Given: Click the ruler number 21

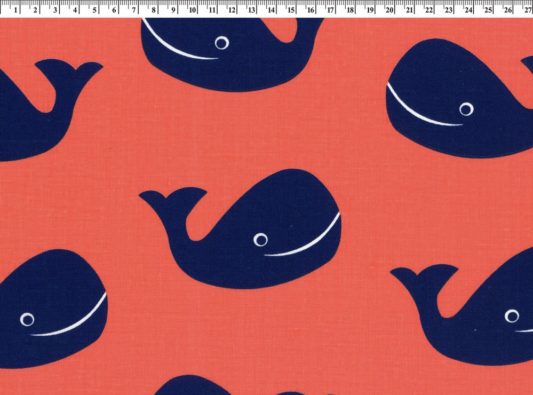Looking at the screenshot, I should (409, 10).
